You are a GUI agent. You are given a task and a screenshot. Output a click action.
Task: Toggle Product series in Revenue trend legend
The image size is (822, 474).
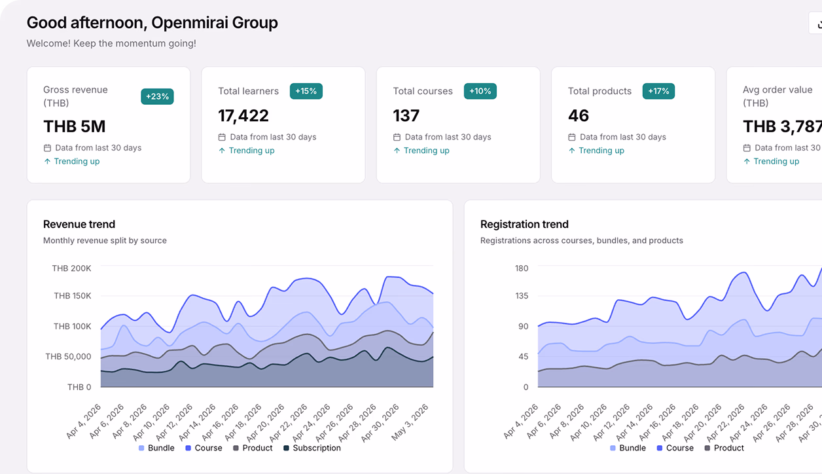253,448
